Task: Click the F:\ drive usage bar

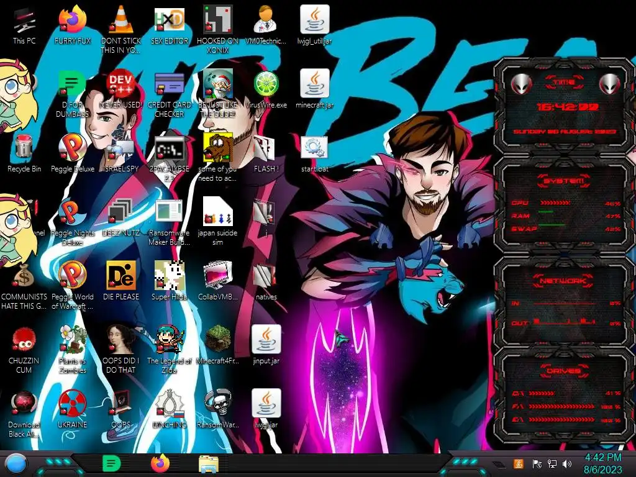Action: click(561, 406)
